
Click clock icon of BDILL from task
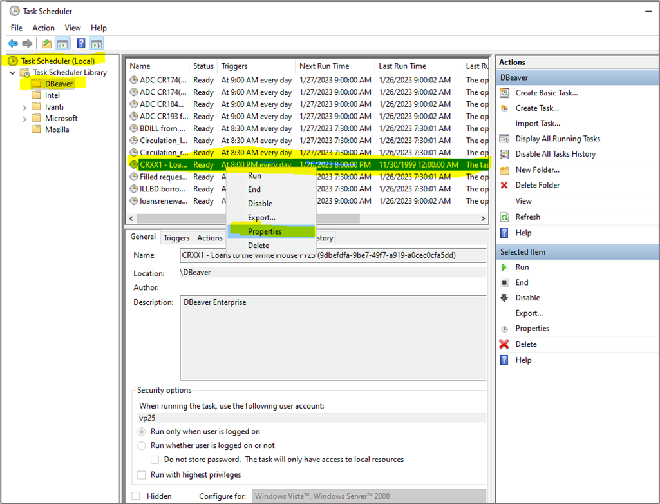(x=134, y=128)
